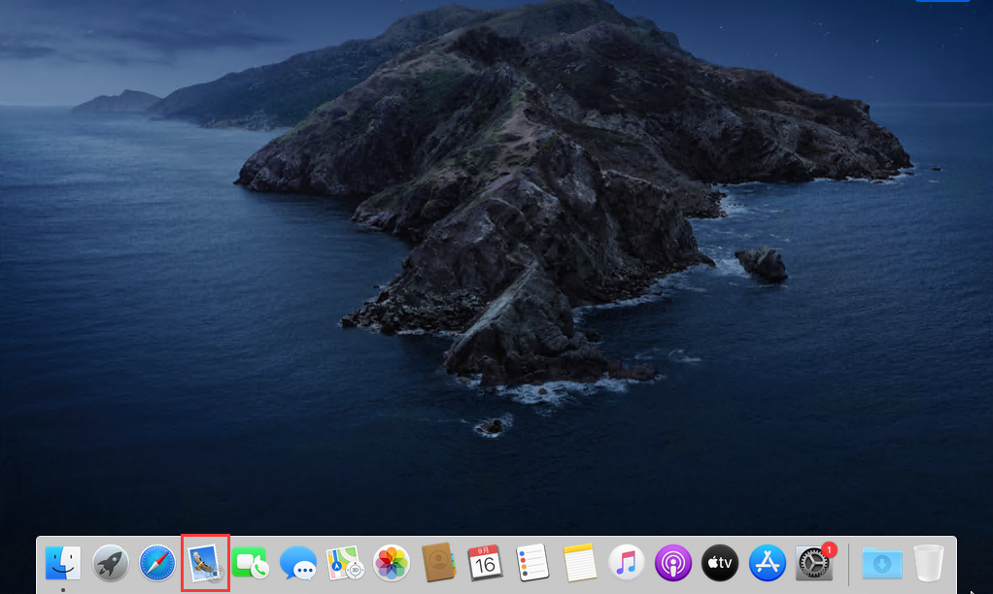Start FaceTime from the Dock

click(x=251, y=562)
